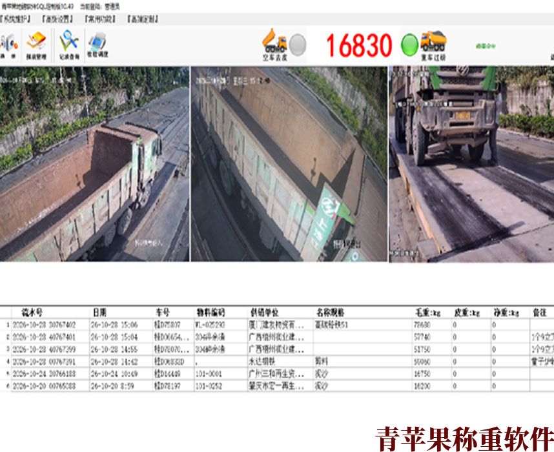554x452 pixels.
Task: Open the 报表管理 notebook toolbar icon
Action: pyautogui.click(x=36, y=45)
